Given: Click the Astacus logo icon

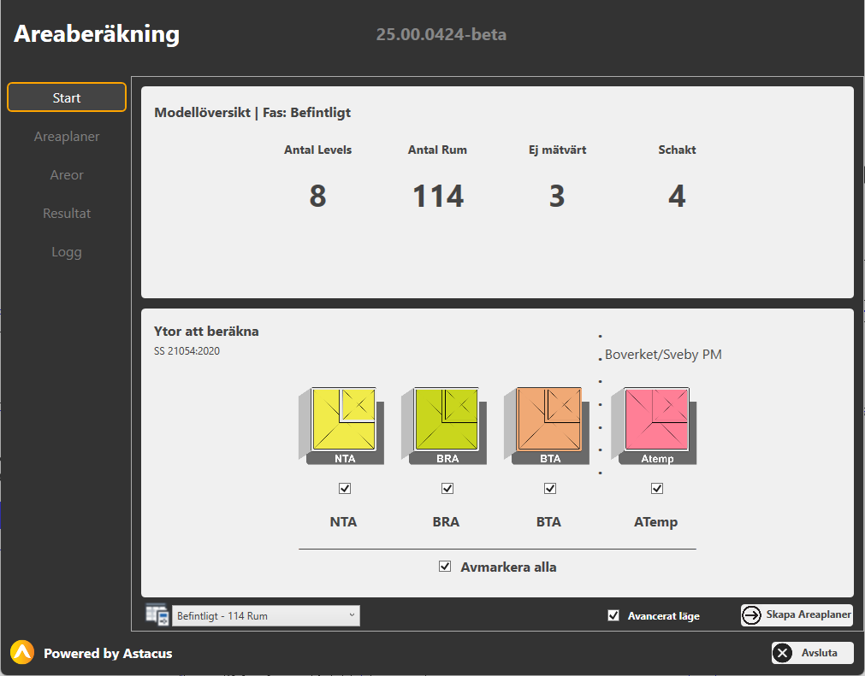Looking at the screenshot, I should pyautogui.click(x=22, y=652).
